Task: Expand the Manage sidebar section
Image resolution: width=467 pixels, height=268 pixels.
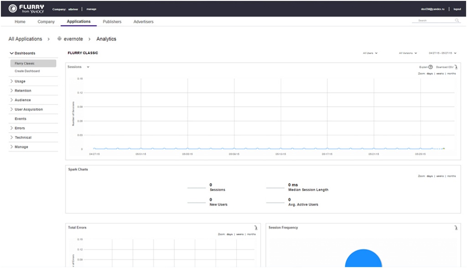Action: pos(11,147)
